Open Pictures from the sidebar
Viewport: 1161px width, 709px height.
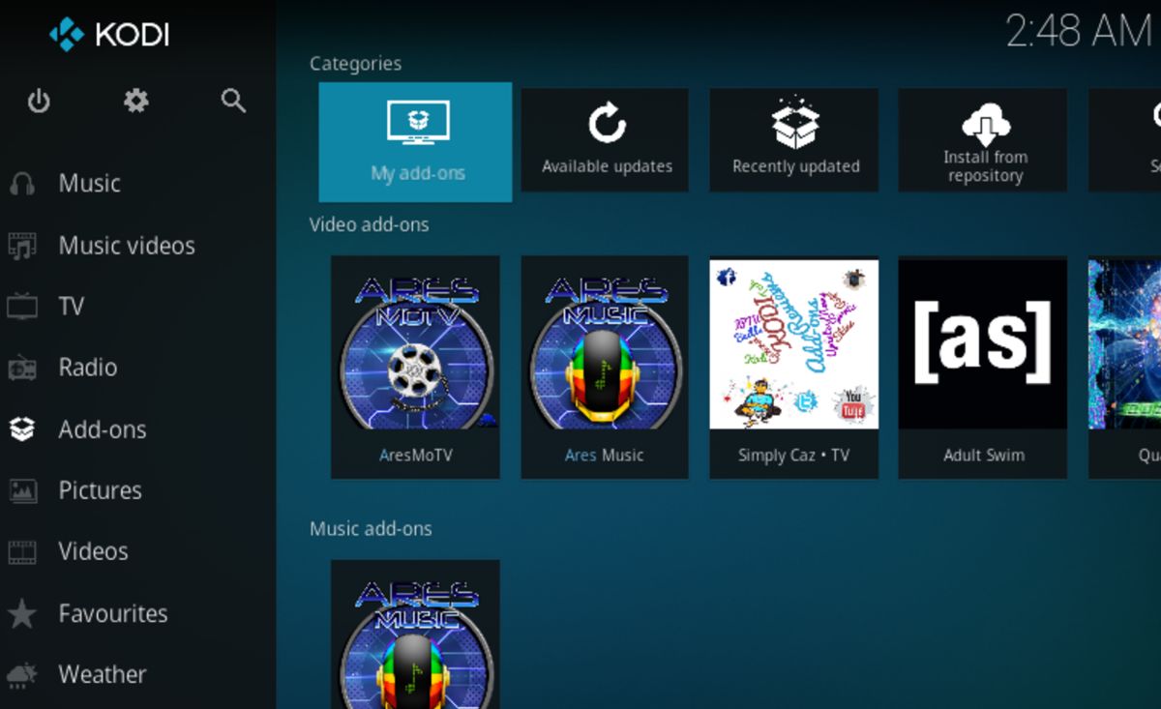(x=100, y=490)
